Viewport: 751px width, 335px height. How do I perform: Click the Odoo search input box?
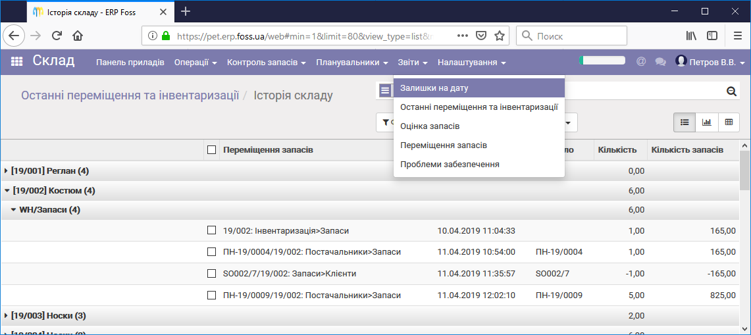[644, 90]
